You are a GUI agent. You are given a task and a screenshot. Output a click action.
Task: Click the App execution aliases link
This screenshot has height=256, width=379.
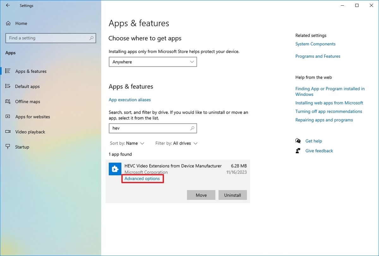[129, 99]
